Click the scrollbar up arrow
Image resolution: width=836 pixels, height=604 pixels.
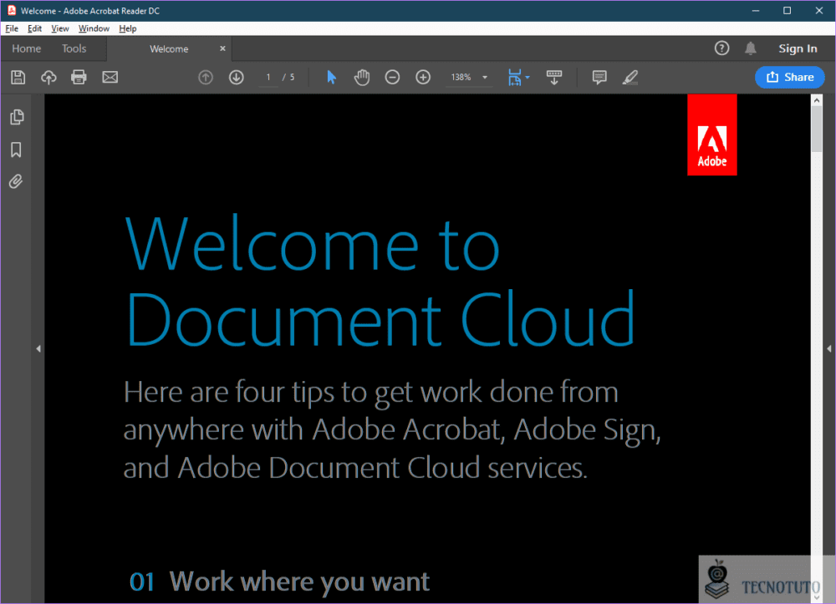coord(817,99)
